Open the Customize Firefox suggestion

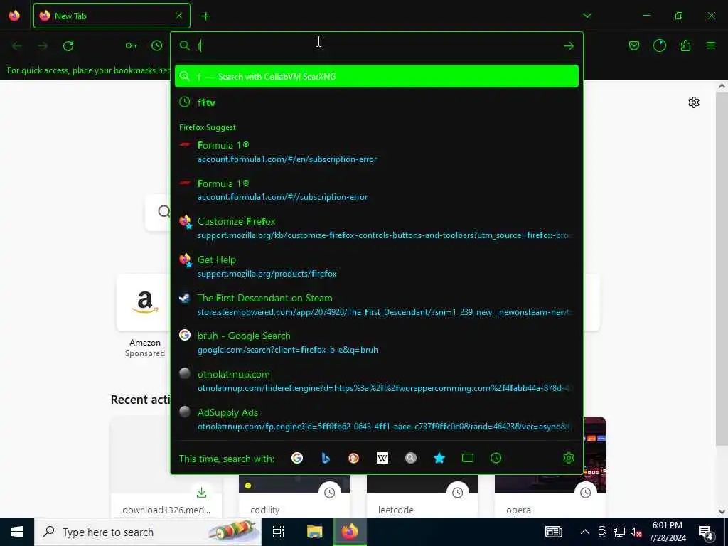coord(377,228)
